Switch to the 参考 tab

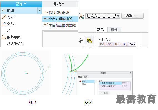101,30
